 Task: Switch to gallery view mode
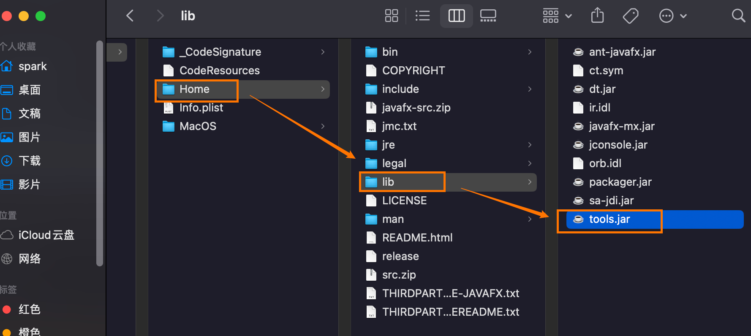tap(488, 16)
